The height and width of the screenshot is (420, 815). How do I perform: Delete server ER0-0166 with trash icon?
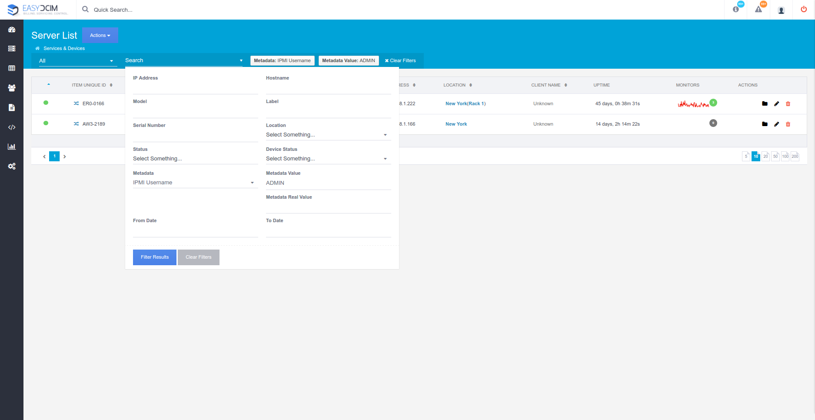(x=788, y=104)
